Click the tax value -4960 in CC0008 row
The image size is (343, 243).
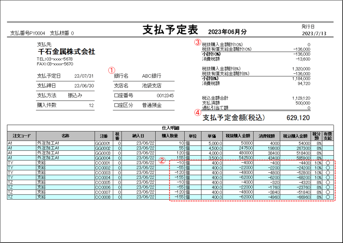[274, 197]
